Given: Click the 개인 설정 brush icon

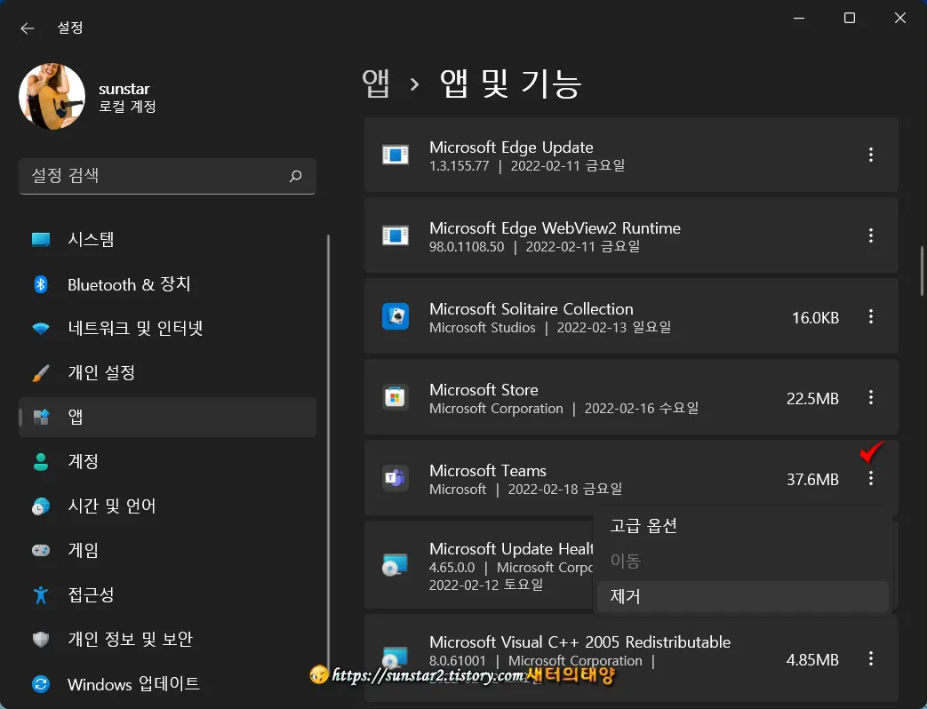Looking at the screenshot, I should 41,372.
